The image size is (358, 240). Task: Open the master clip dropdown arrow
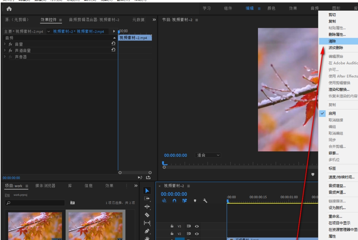click(49, 32)
